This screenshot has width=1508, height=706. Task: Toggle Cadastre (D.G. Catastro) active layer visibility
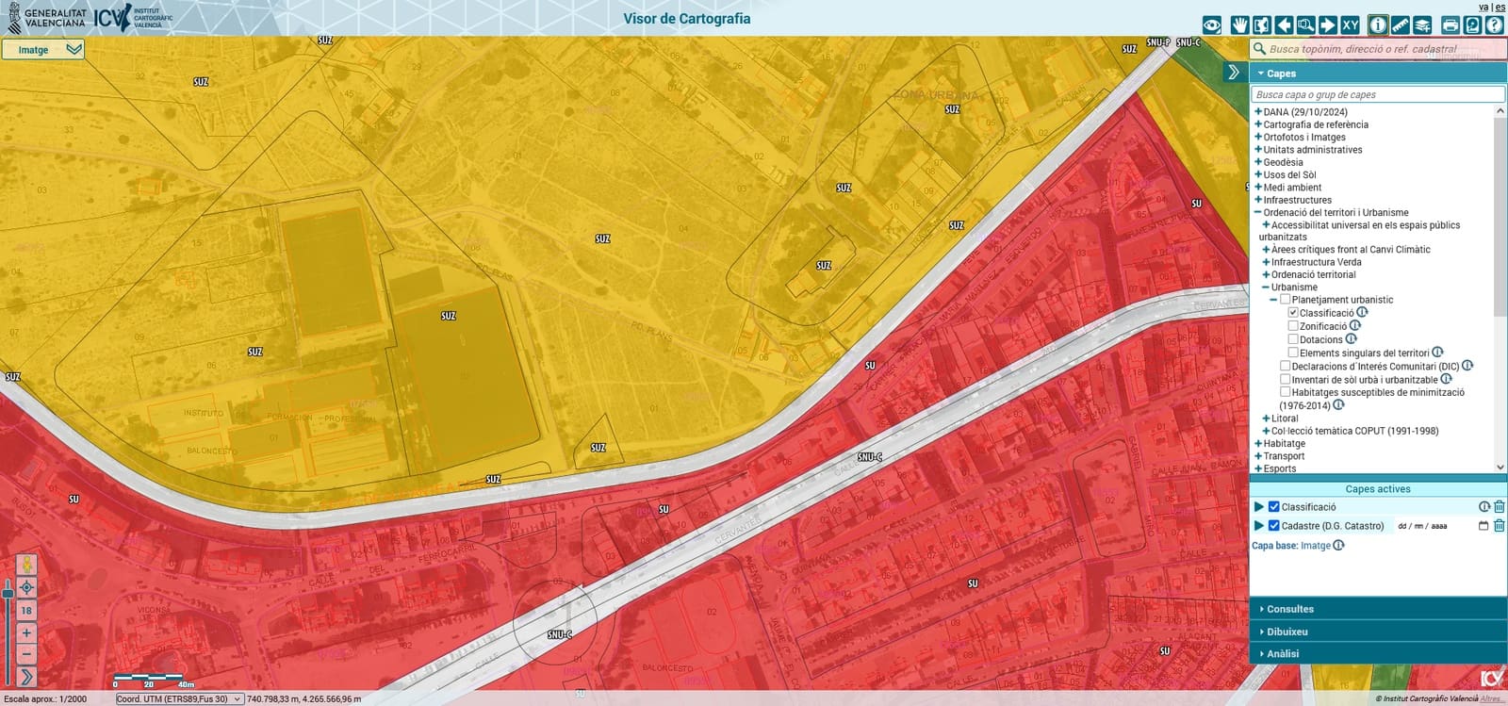pos(1274,526)
